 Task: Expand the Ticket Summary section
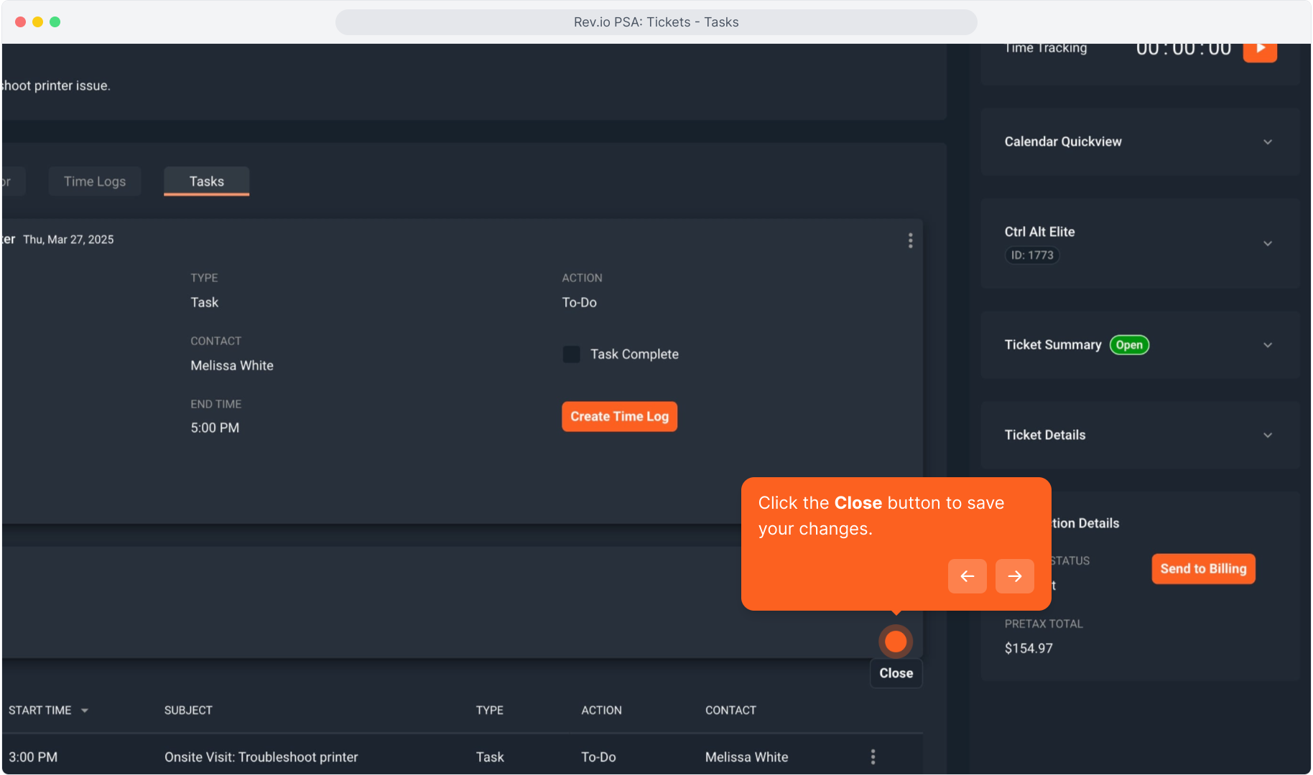(x=1267, y=345)
